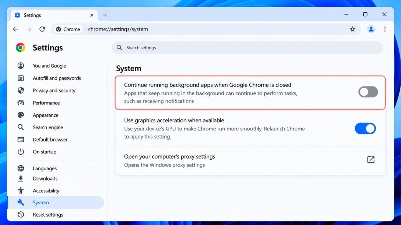The height and width of the screenshot is (225, 401).
Task: Select Performance in the sidebar
Action: coord(46,103)
